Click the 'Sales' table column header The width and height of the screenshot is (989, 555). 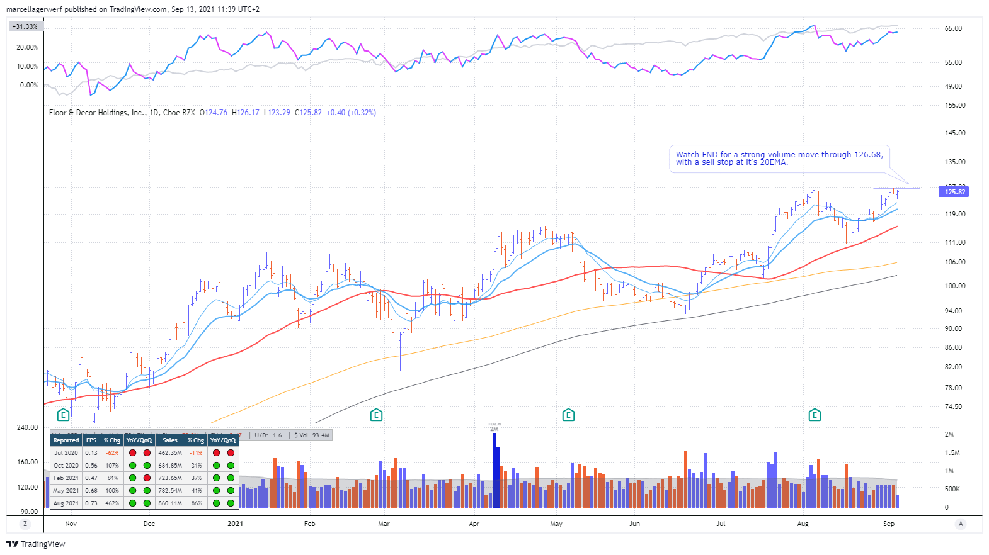pyautogui.click(x=170, y=440)
